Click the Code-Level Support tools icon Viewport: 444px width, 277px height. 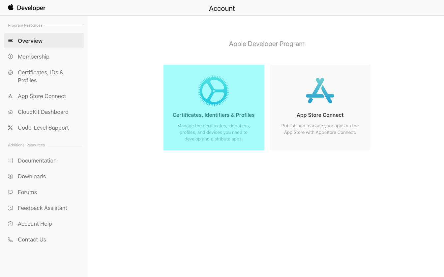point(11,128)
